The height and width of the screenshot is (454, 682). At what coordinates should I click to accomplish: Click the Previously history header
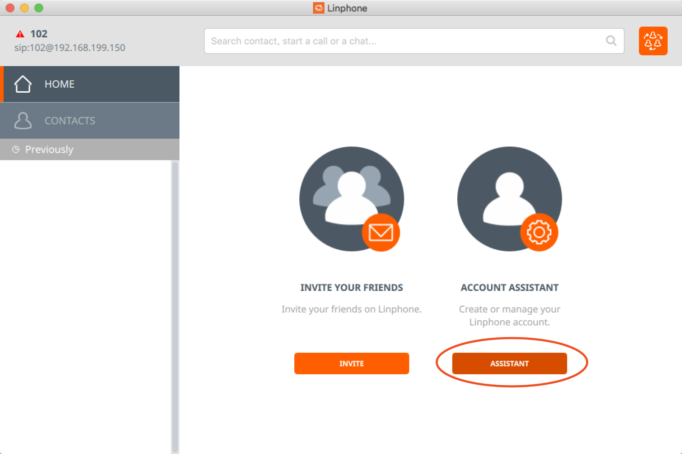pyautogui.click(x=90, y=149)
